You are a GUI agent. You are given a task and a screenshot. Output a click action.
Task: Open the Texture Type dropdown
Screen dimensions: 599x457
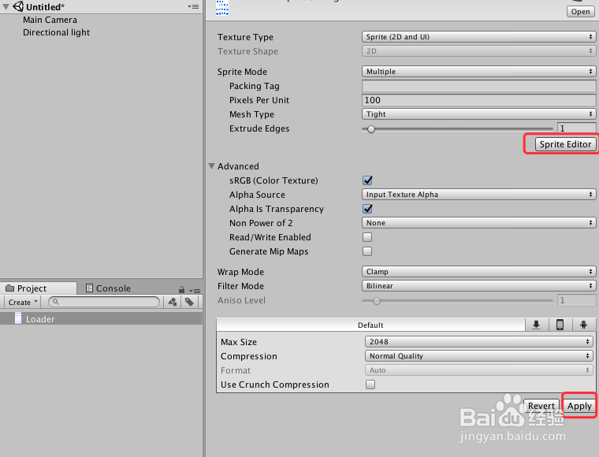click(478, 37)
